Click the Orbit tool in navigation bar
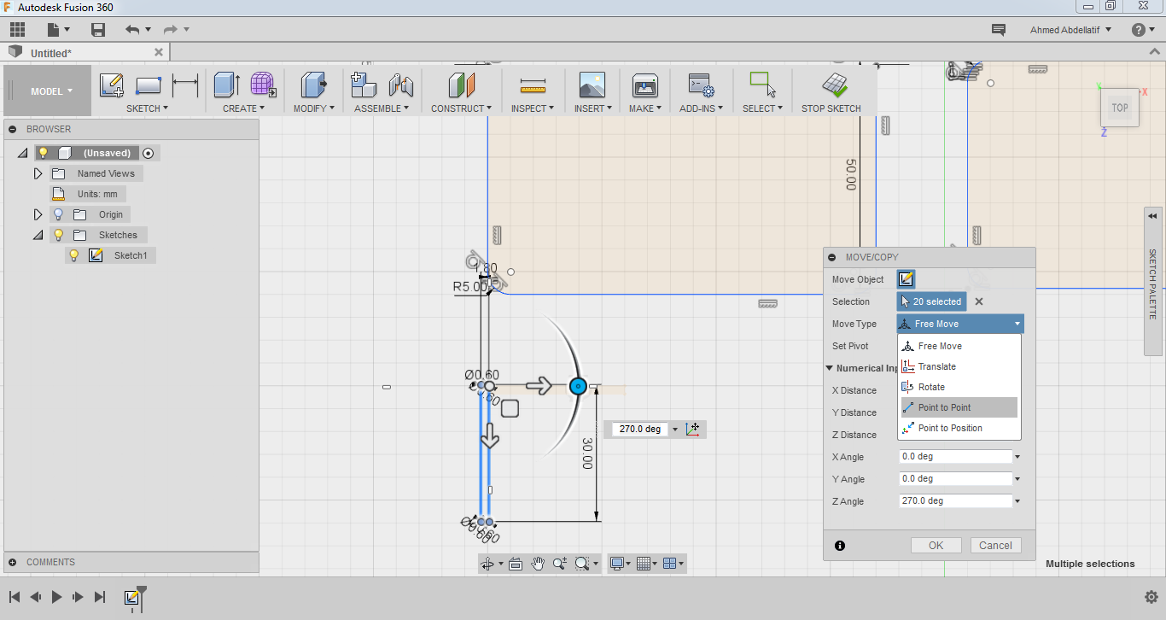 point(487,564)
